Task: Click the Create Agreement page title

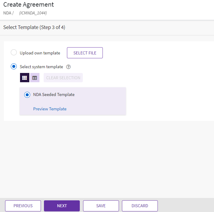Action: (x=29, y=4)
